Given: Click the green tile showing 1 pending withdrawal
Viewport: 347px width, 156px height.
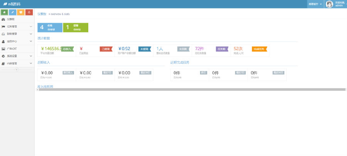Looking at the screenshot, I should pos(76,28).
